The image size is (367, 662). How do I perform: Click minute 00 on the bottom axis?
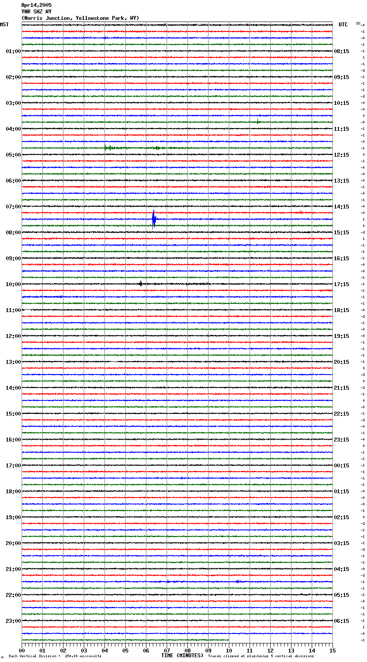tap(22, 650)
